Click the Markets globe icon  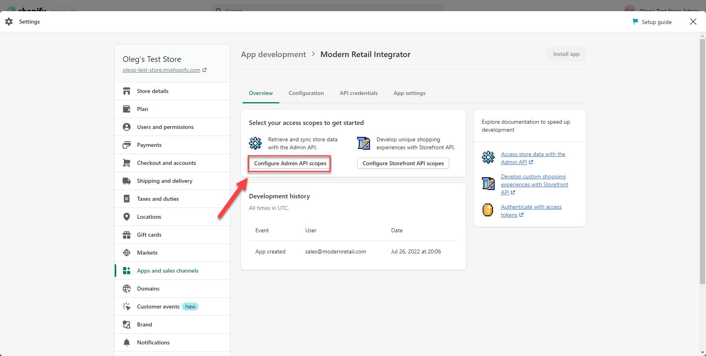(127, 253)
